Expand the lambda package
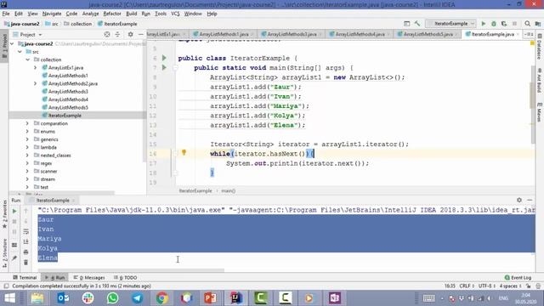This screenshot has height=306, width=544. [x=27, y=147]
